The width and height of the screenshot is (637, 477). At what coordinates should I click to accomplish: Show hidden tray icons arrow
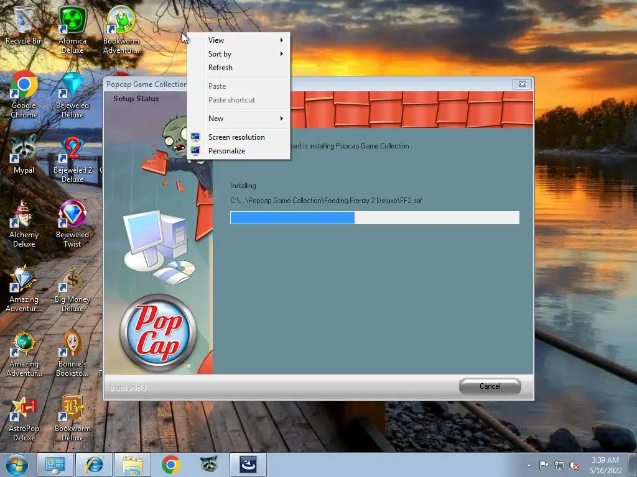click(x=529, y=465)
